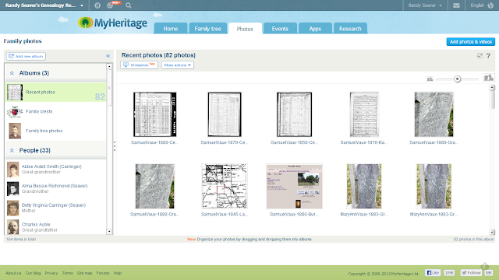The image size is (499, 280).
Task: Click Twitter Follow button in footer
Action: coord(471,273)
